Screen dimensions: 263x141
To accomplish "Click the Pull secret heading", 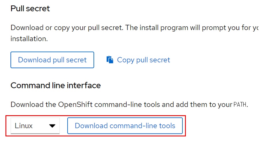I will [x=30, y=9].
